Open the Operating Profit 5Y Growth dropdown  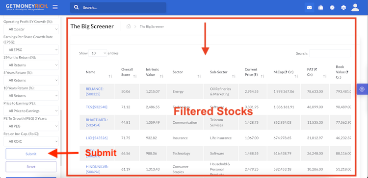[x=31, y=29]
